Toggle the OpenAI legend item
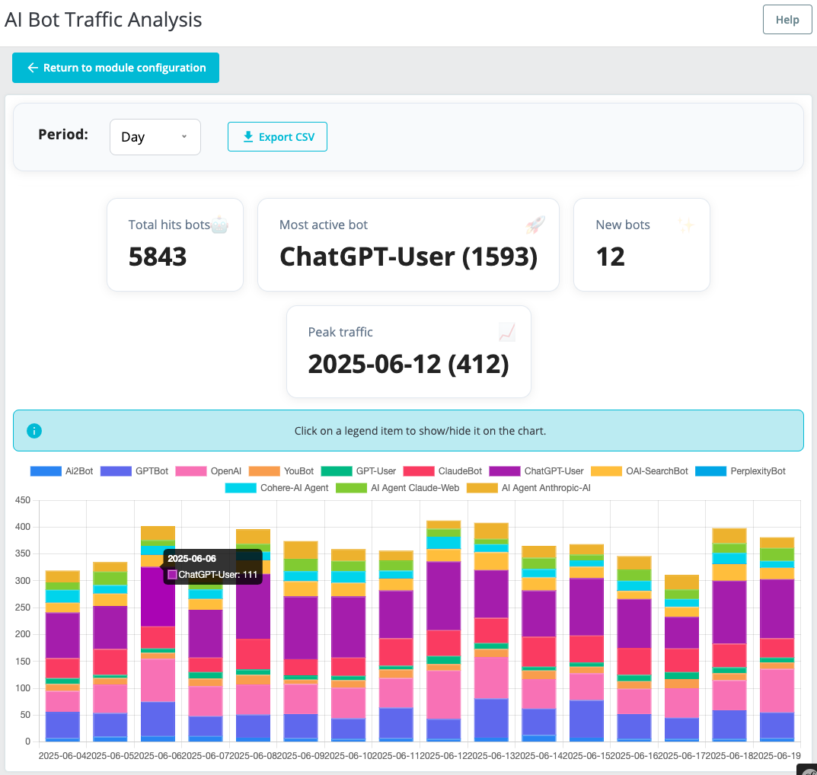Screen dimensions: 817x775 point(209,471)
